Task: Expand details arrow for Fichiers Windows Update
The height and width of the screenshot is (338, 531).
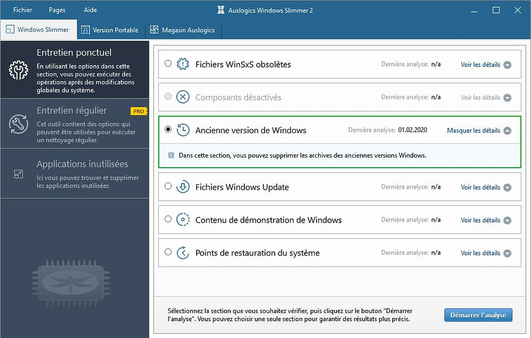Action: (x=507, y=187)
